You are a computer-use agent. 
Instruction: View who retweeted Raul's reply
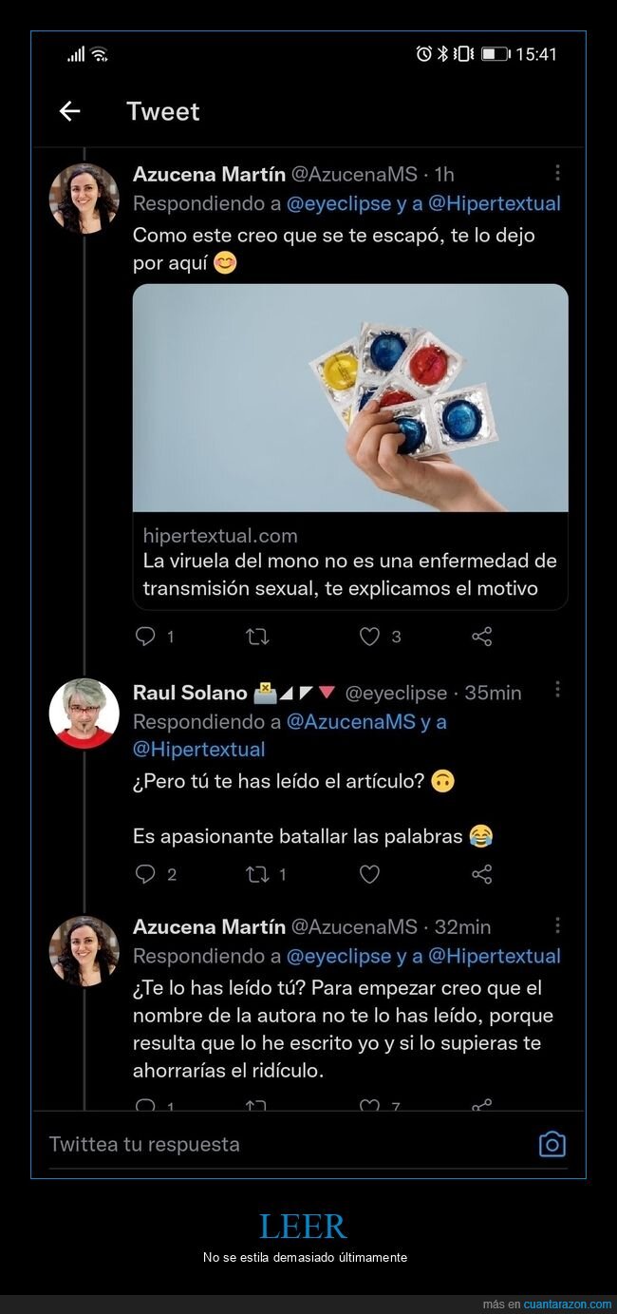[258, 873]
